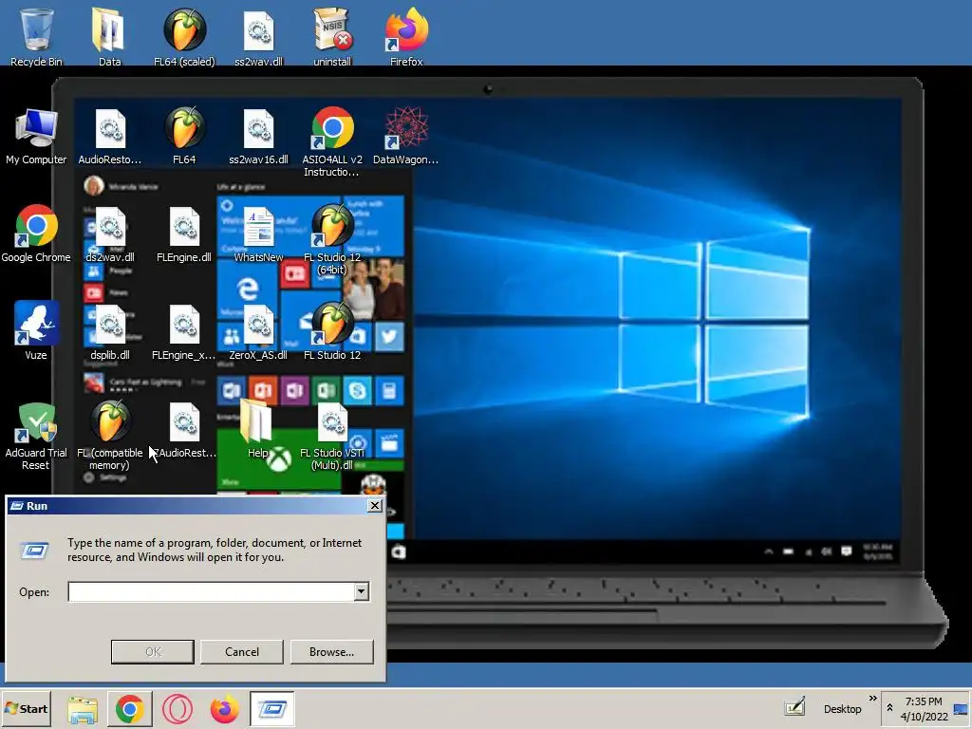
Task: Click into the Open text field
Action: (212, 591)
